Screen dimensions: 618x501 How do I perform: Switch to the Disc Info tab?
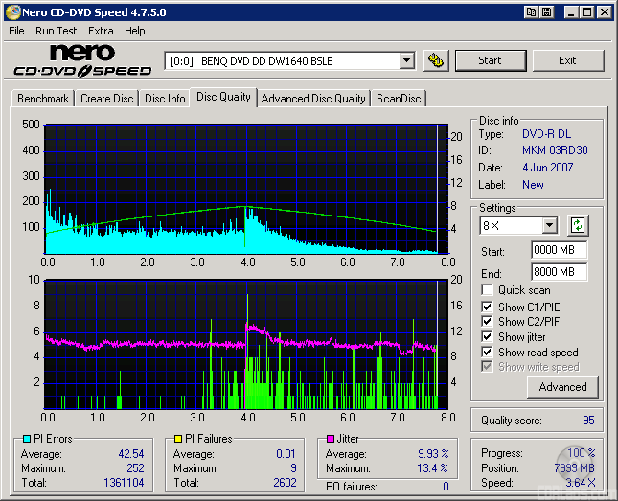coord(165,99)
